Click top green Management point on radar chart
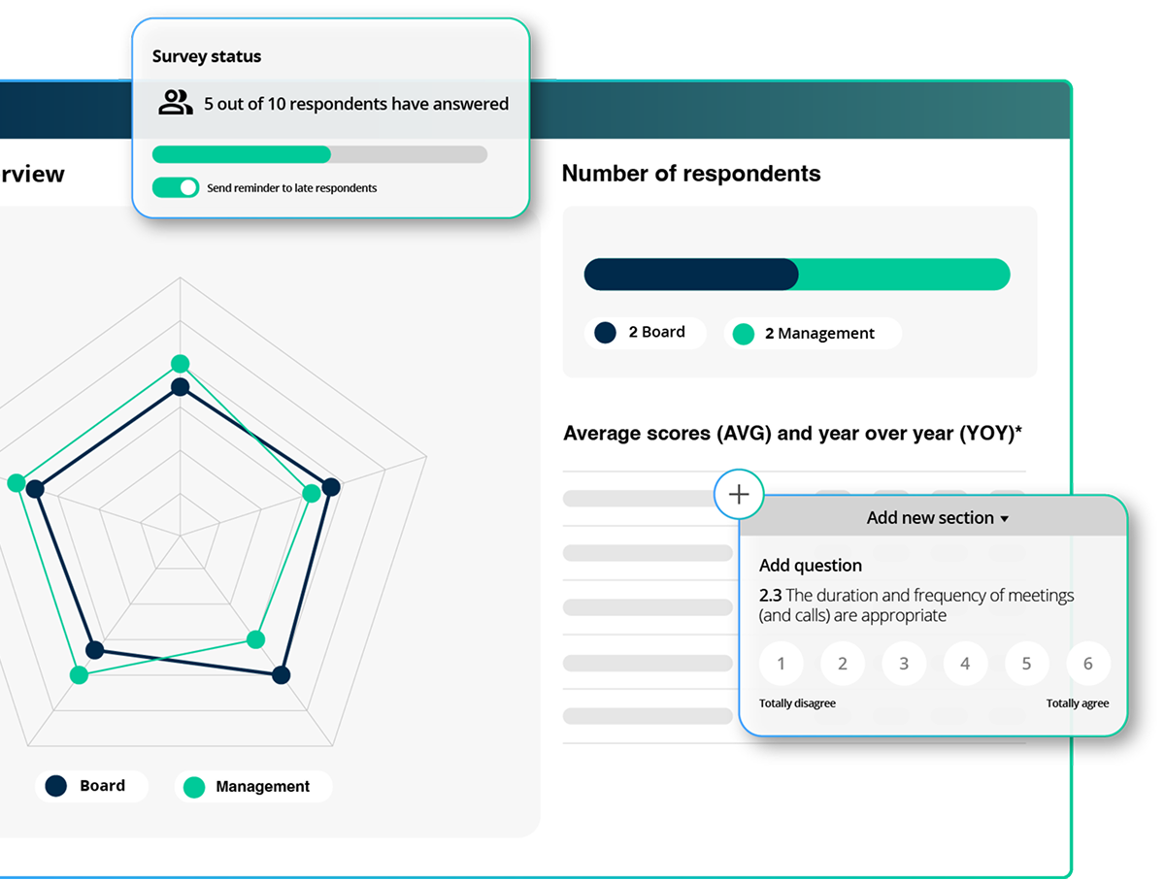The height and width of the screenshot is (880, 1165). coord(180,364)
